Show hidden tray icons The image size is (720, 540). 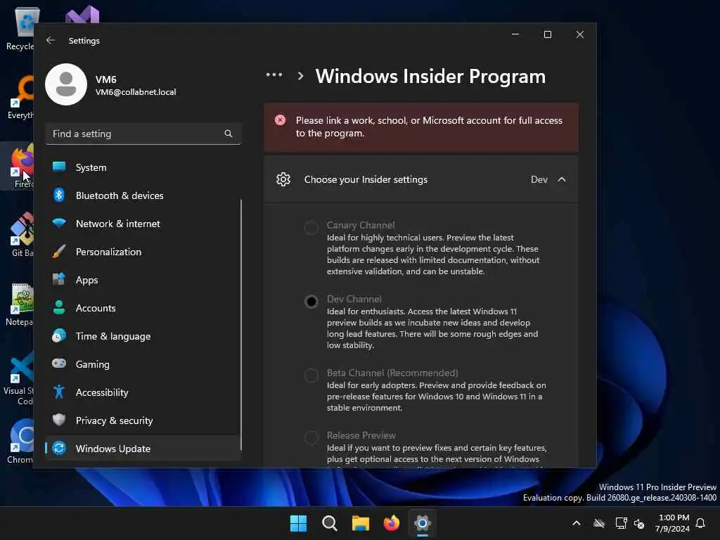click(577, 523)
